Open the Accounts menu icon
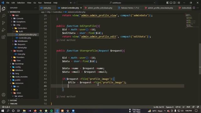Screen dimensions: 201x113 point(3,95)
